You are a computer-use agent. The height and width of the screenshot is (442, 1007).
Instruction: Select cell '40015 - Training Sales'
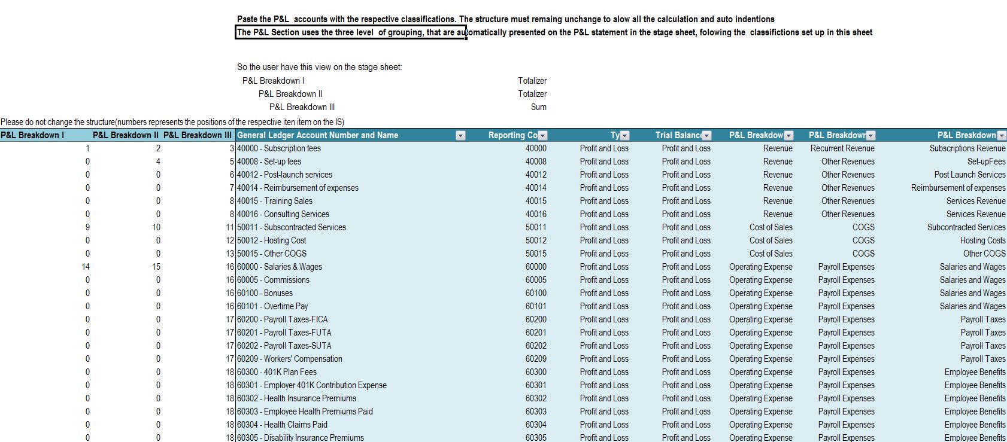pyautogui.click(x=351, y=201)
